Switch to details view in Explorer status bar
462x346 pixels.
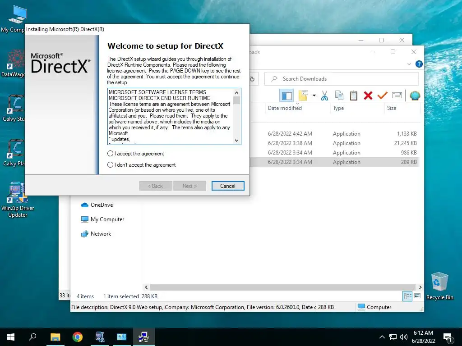coord(407,296)
